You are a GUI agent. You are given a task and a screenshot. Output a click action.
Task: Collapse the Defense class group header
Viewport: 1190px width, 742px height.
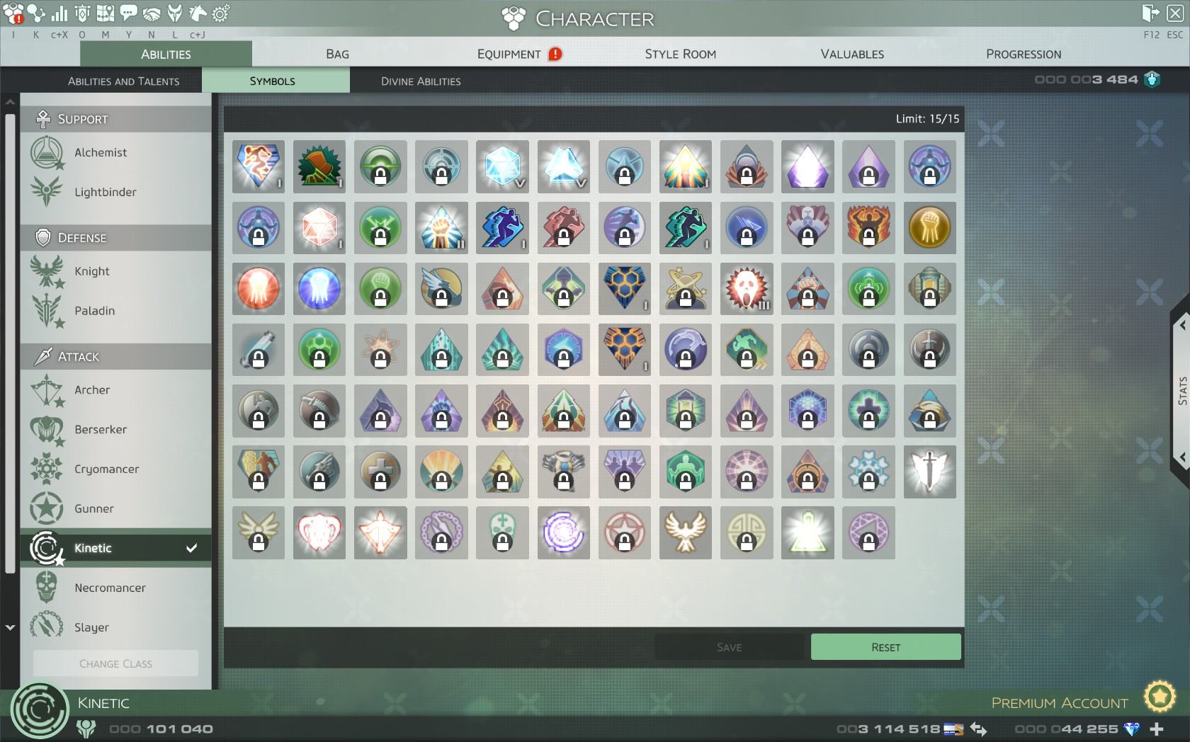click(x=116, y=238)
